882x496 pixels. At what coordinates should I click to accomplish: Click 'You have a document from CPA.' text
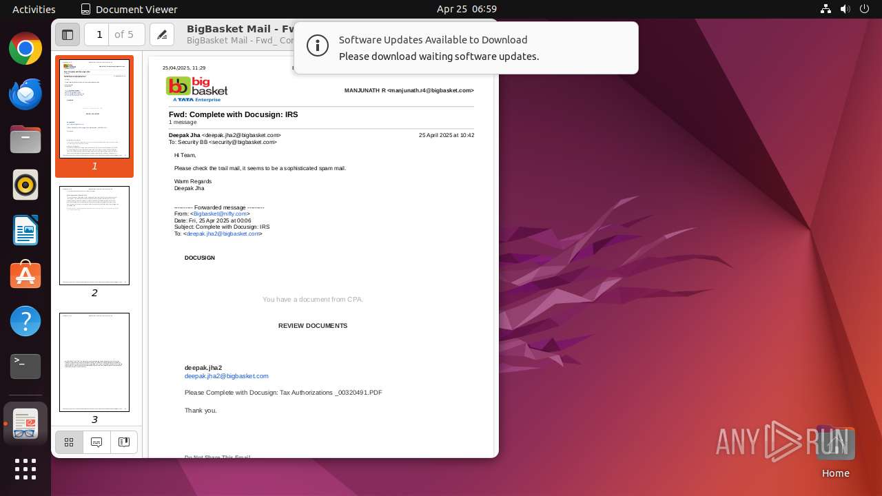pos(313,299)
